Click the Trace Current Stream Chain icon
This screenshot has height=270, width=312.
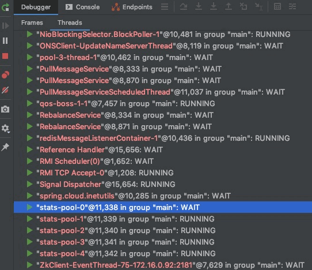292,7
